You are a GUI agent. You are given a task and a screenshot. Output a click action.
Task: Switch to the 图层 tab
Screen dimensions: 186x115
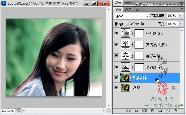tap(118, 10)
